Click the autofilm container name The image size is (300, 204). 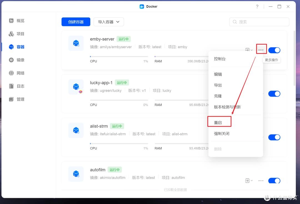click(97, 170)
